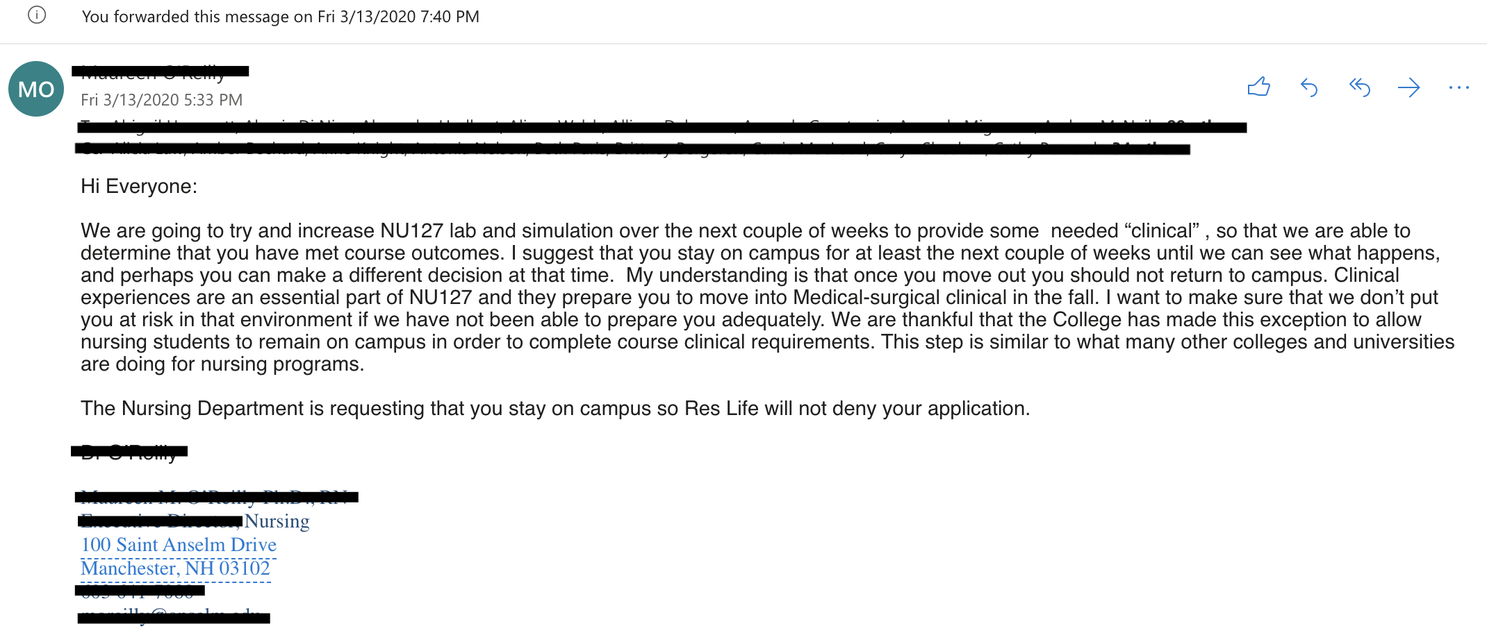Click the Reply All double-arrow icon

pos(1359,87)
